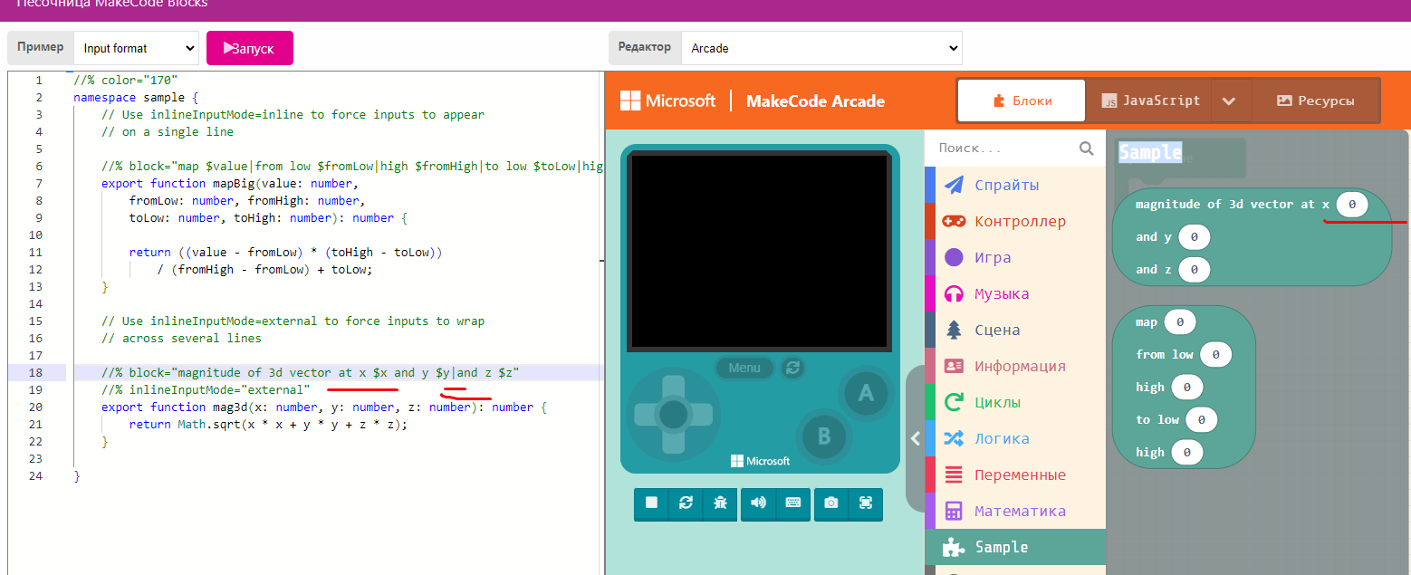Open the Редактор dropdown showing Arcade
The image size is (1411, 575).
click(821, 48)
